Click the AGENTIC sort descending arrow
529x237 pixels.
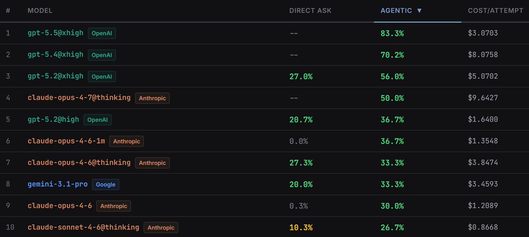point(419,11)
